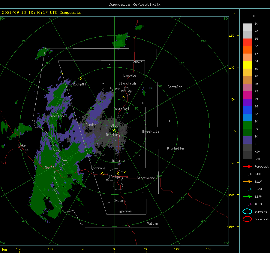Image resolution: width=270 pixels, height=253 pixels.
Task: Select the light gray swatch between 80 and 70 dBZ
Action: [x=247, y=27]
